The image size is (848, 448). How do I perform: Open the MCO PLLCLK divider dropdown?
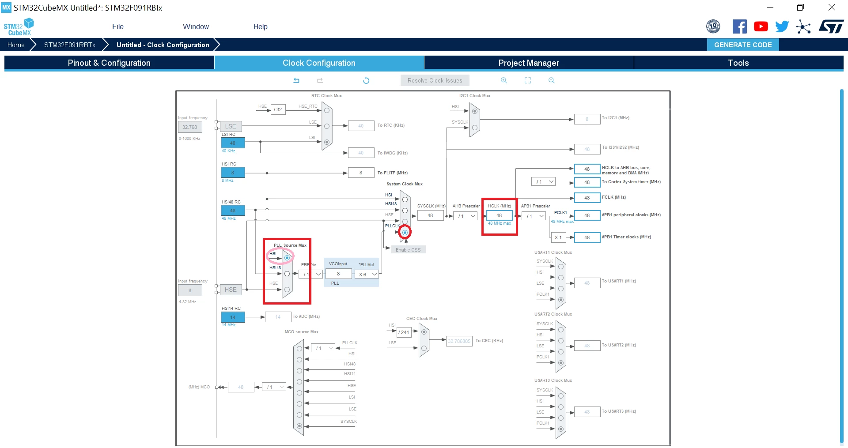click(x=323, y=348)
